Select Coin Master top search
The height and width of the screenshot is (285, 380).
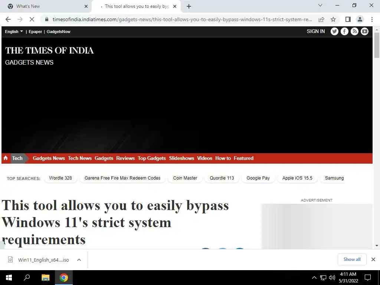[x=185, y=178]
